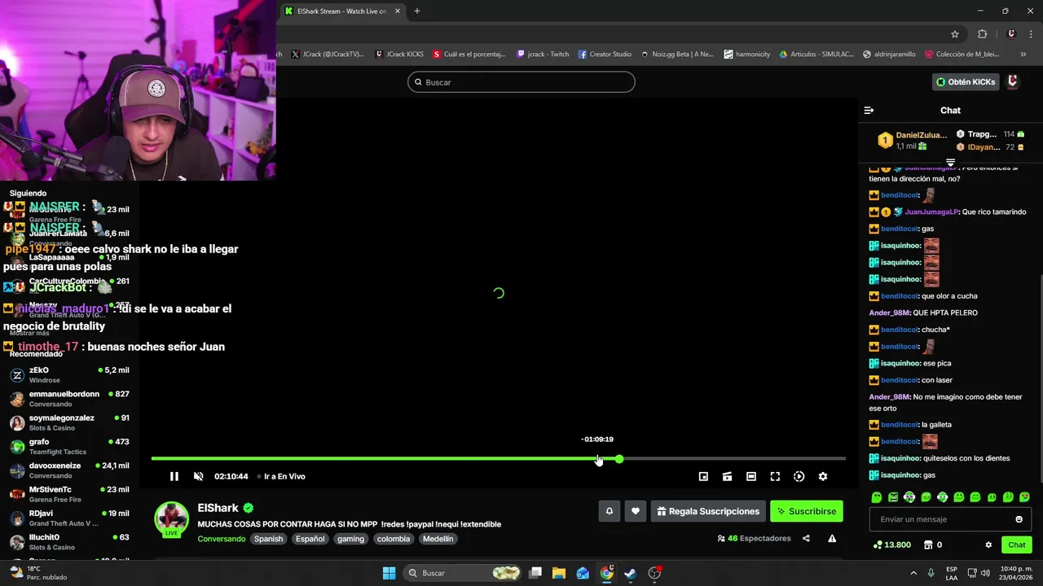
Task: Select the Español tag
Action: click(x=310, y=539)
